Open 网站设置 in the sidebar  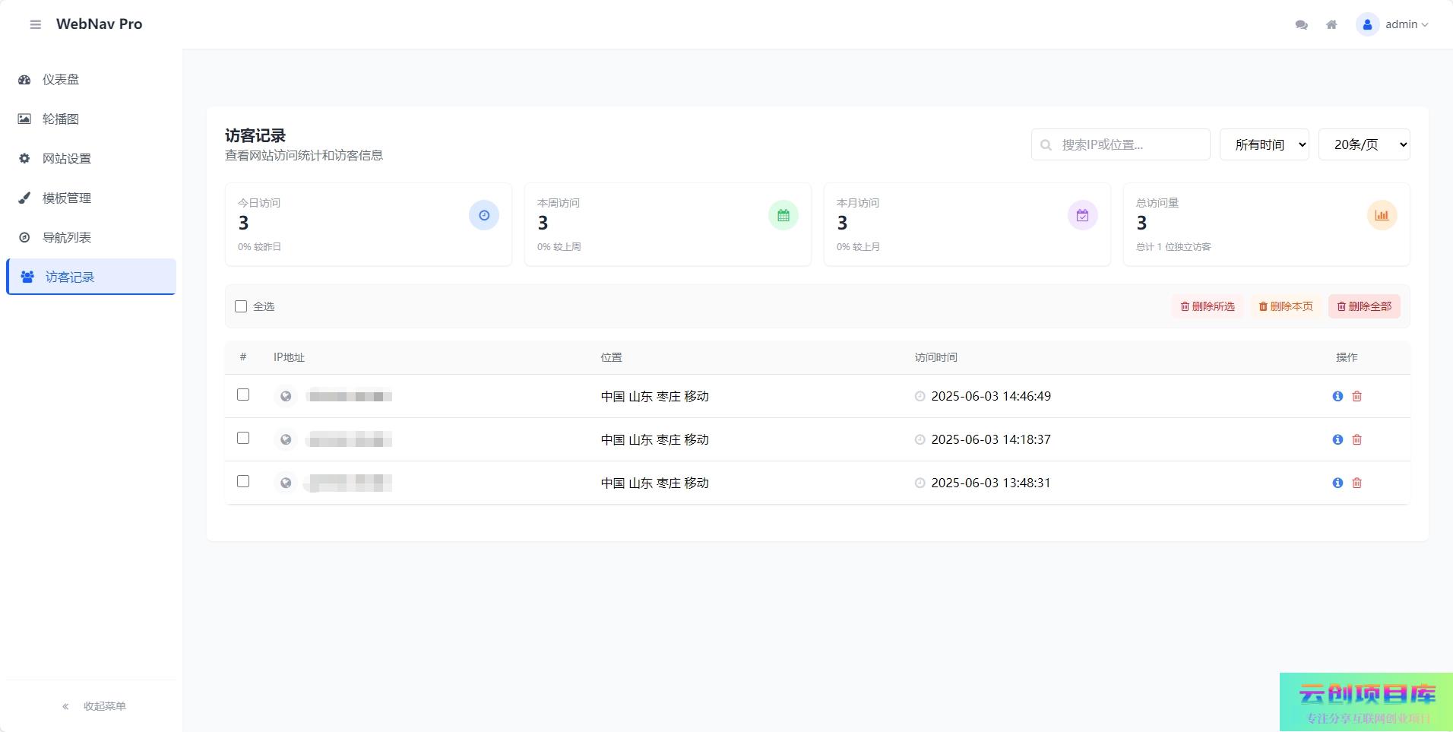[x=67, y=159]
